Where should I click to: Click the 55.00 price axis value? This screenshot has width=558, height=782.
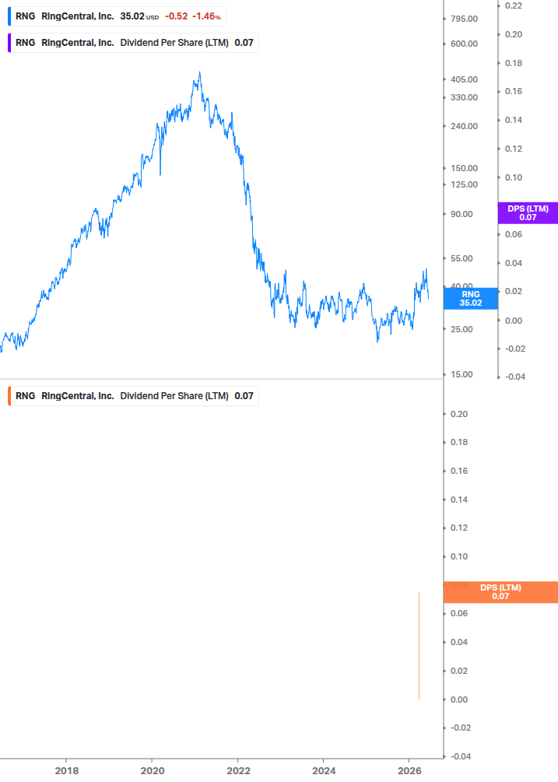coord(461,258)
